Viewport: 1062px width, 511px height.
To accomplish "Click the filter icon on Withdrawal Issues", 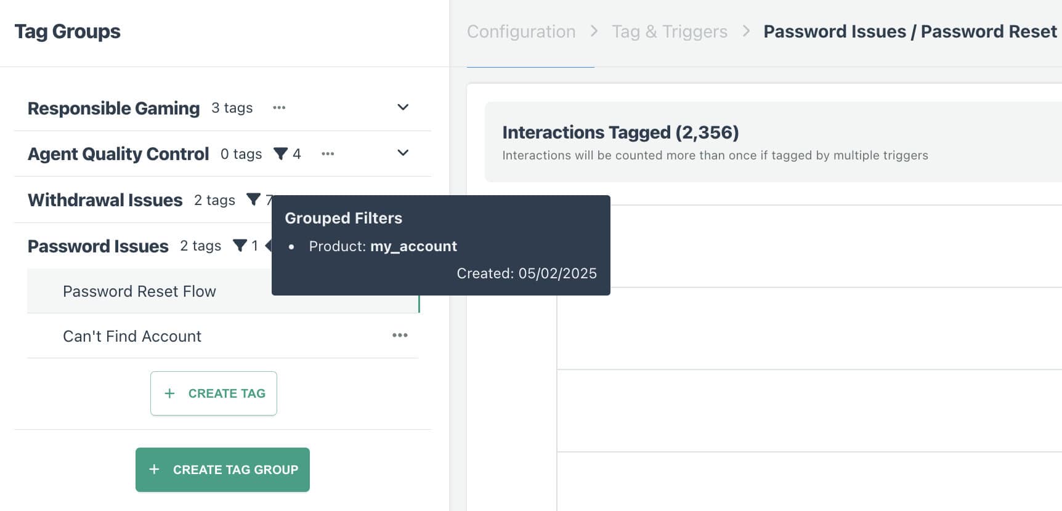I will tap(253, 199).
